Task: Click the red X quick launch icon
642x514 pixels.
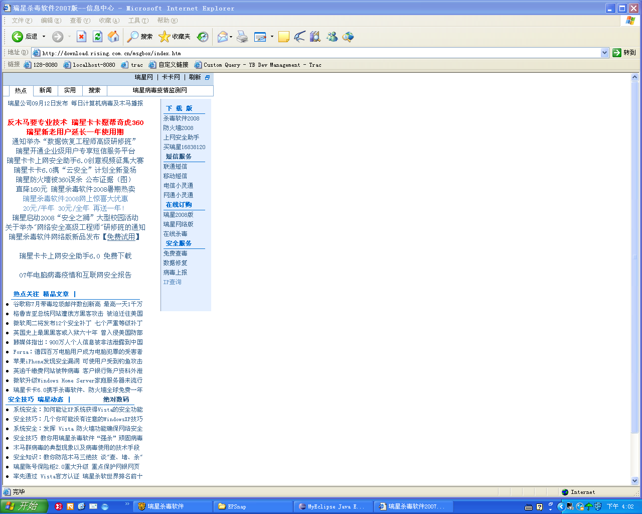Action: [59, 506]
